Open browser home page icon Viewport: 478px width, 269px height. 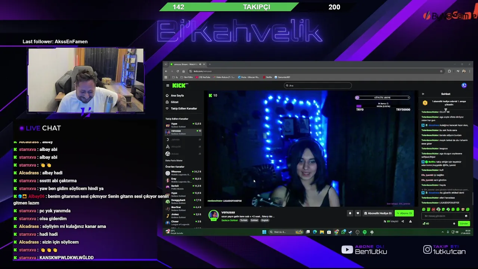pos(183,71)
